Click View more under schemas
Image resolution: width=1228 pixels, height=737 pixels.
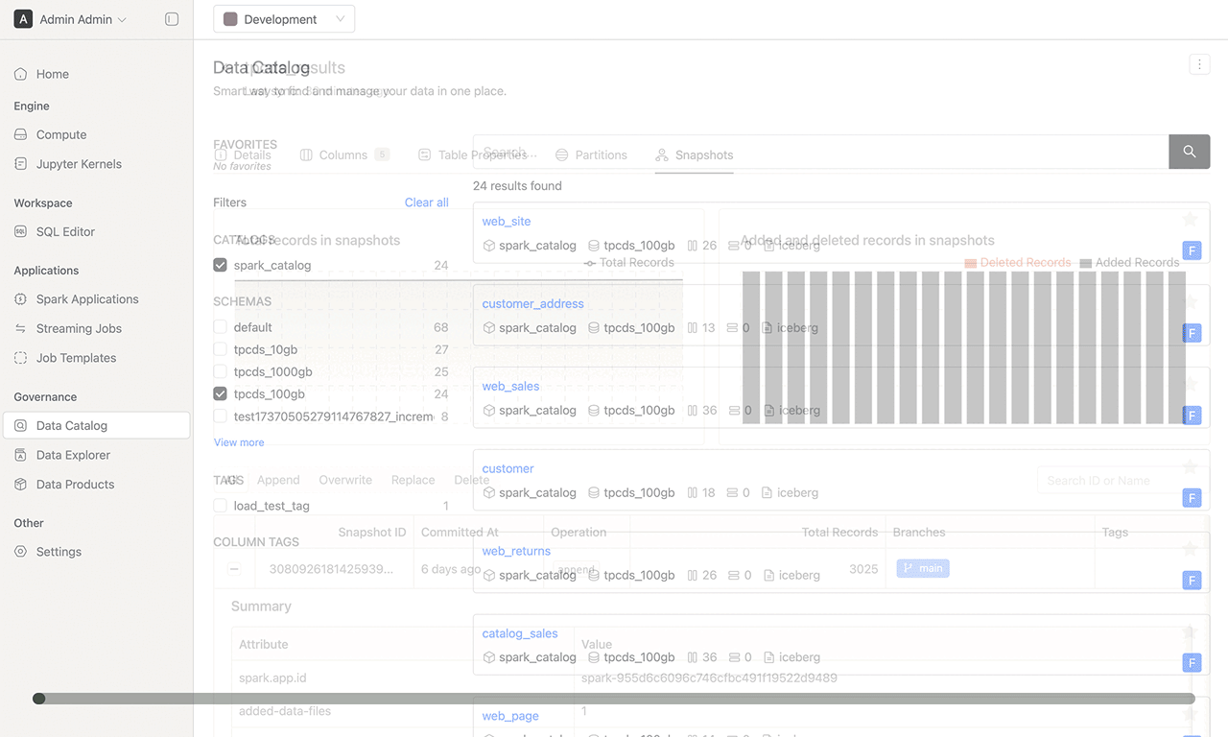pyautogui.click(x=239, y=442)
